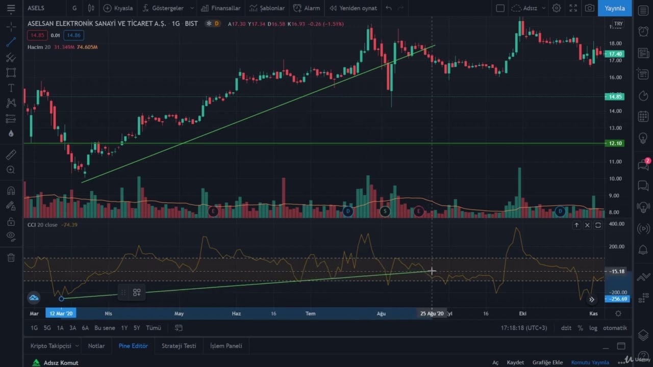Open the prediction and measurement tools
This screenshot has height=367, width=653.
[x=11, y=118]
